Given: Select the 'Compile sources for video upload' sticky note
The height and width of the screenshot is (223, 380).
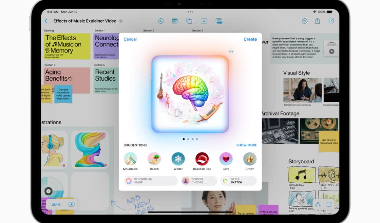Looking at the screenshot, I should click(x=63, y=94).
